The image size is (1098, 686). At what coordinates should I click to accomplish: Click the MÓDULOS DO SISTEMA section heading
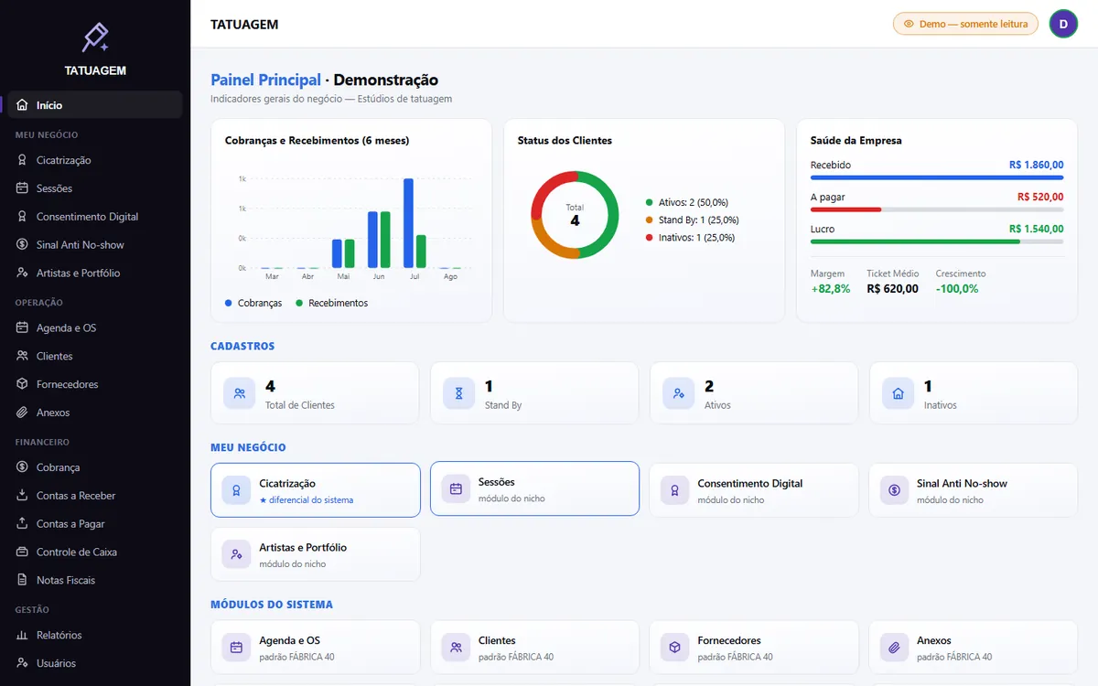coord(272,605)
